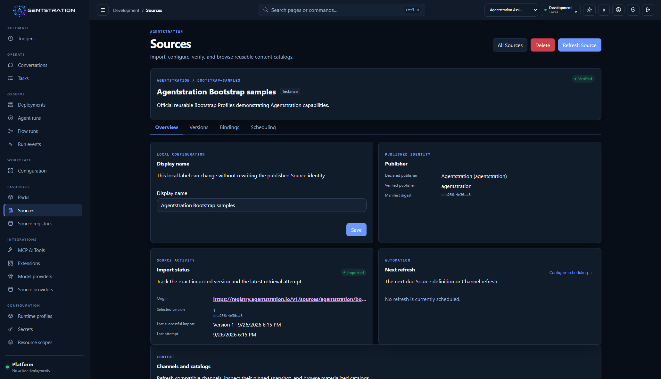Open Source registries in sidebar
661x379 pixels.
point(43,223)
